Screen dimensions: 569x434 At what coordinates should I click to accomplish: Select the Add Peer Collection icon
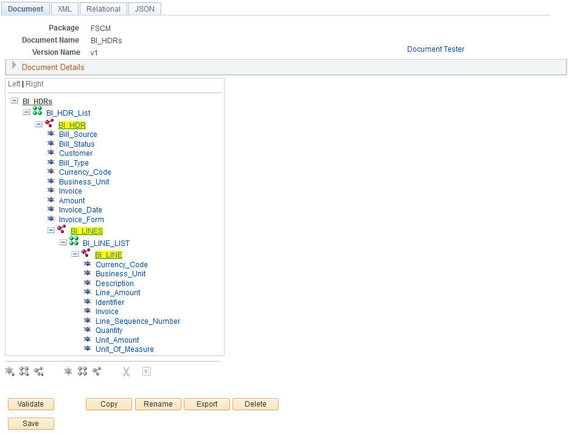click(x=82, y=371)
